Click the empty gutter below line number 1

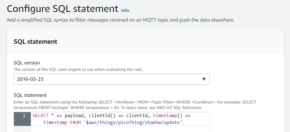[x=22, y=129]
